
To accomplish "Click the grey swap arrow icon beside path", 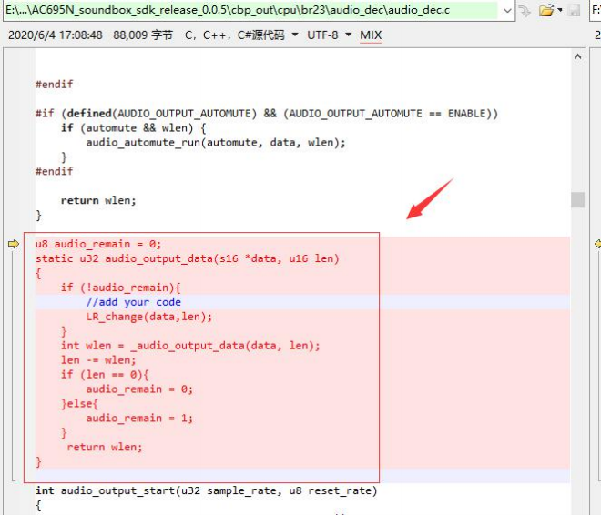I will [x=525, y=11].
